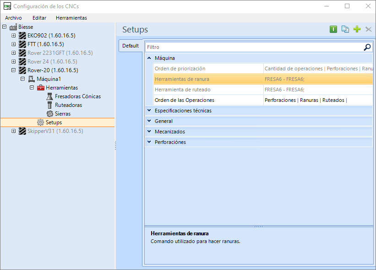Select the Default setup tab
The width and height of the screenshot is (376, 270).
point(131,46)
